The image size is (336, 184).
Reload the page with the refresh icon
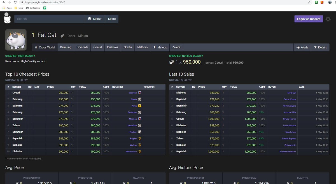[15, 2]
